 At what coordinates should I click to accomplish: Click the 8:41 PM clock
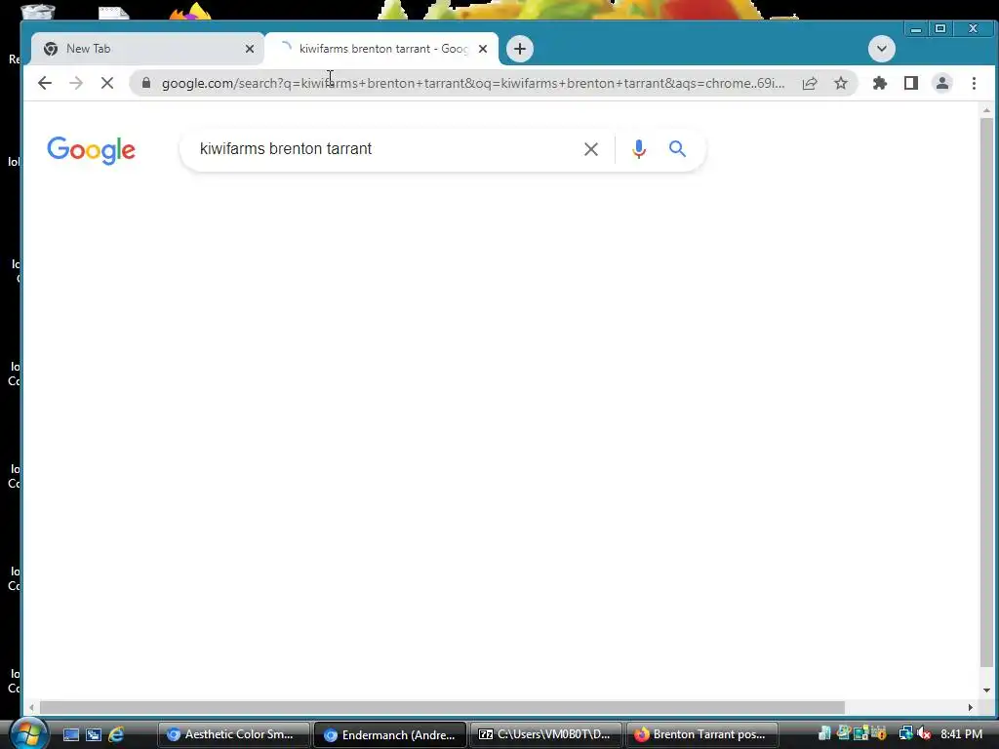[x=961, y=734]
